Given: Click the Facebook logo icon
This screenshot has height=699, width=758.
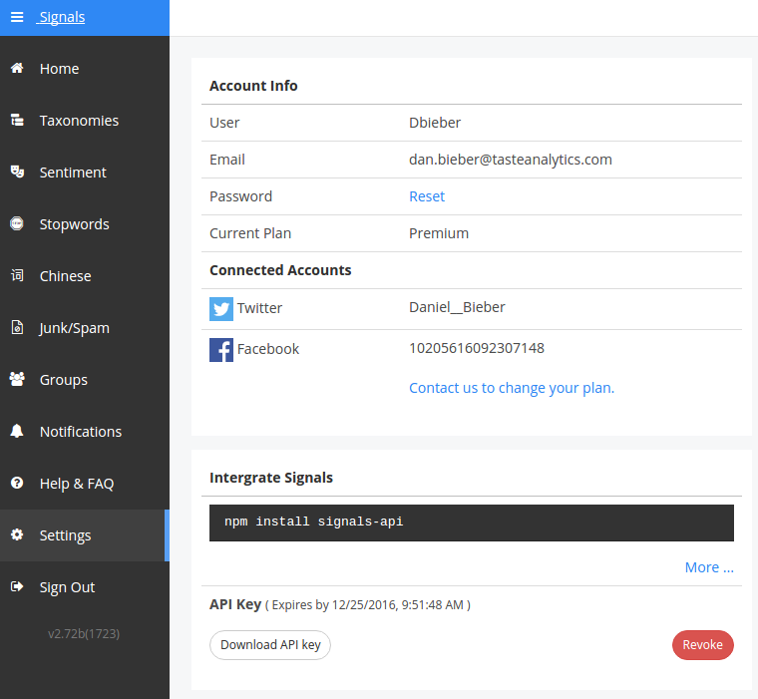Looking at the screenshot, I should coord(221,349).
